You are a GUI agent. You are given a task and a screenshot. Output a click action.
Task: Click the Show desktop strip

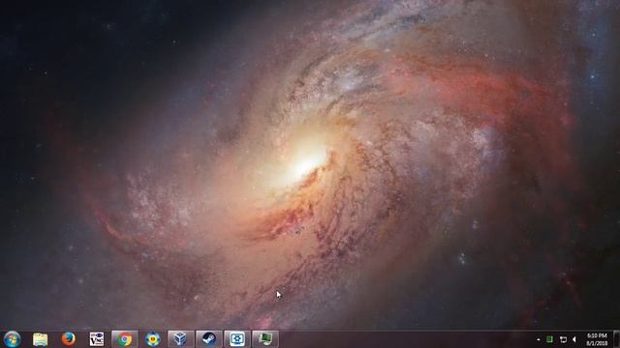(616, 339)
